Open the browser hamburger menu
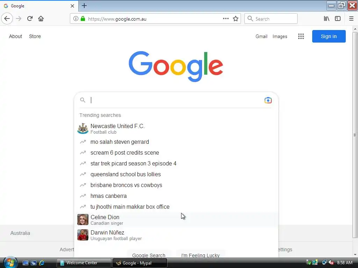Screen dimensions: 358x268 coord(351,19)
